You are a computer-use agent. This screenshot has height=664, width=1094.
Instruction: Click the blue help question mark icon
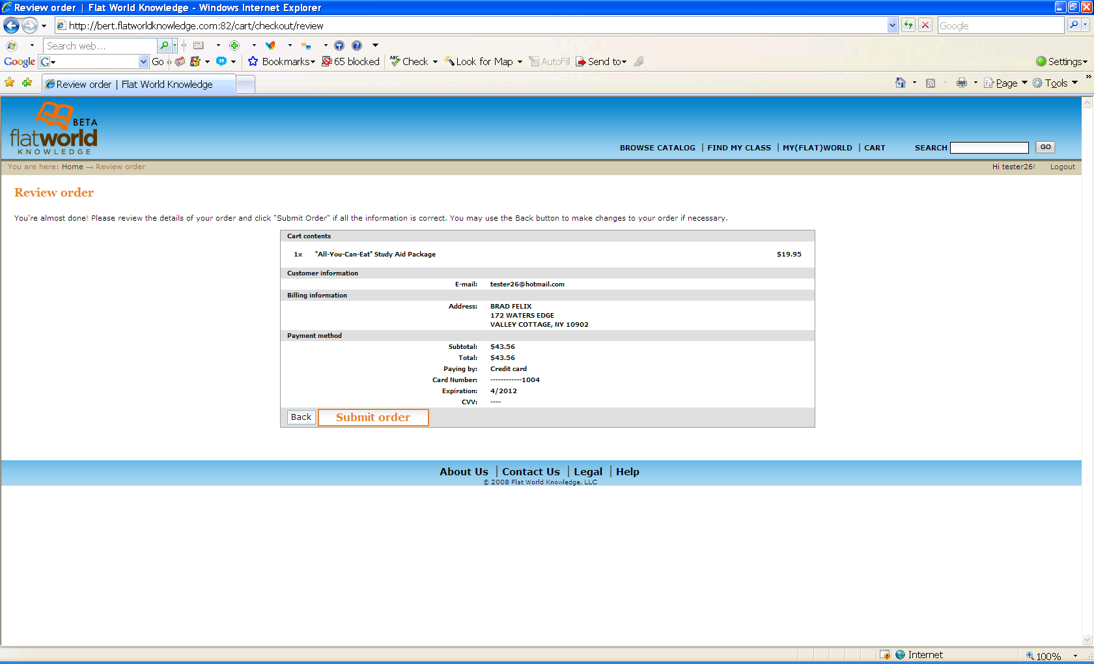tap(357, 46)
